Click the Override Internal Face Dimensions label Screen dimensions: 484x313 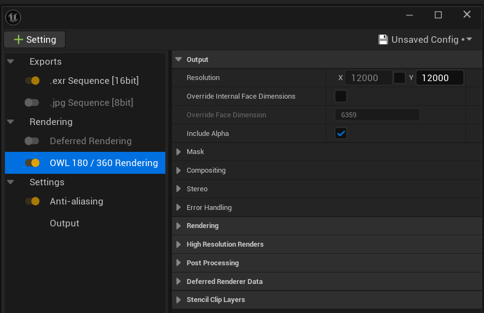click(241, 96)
